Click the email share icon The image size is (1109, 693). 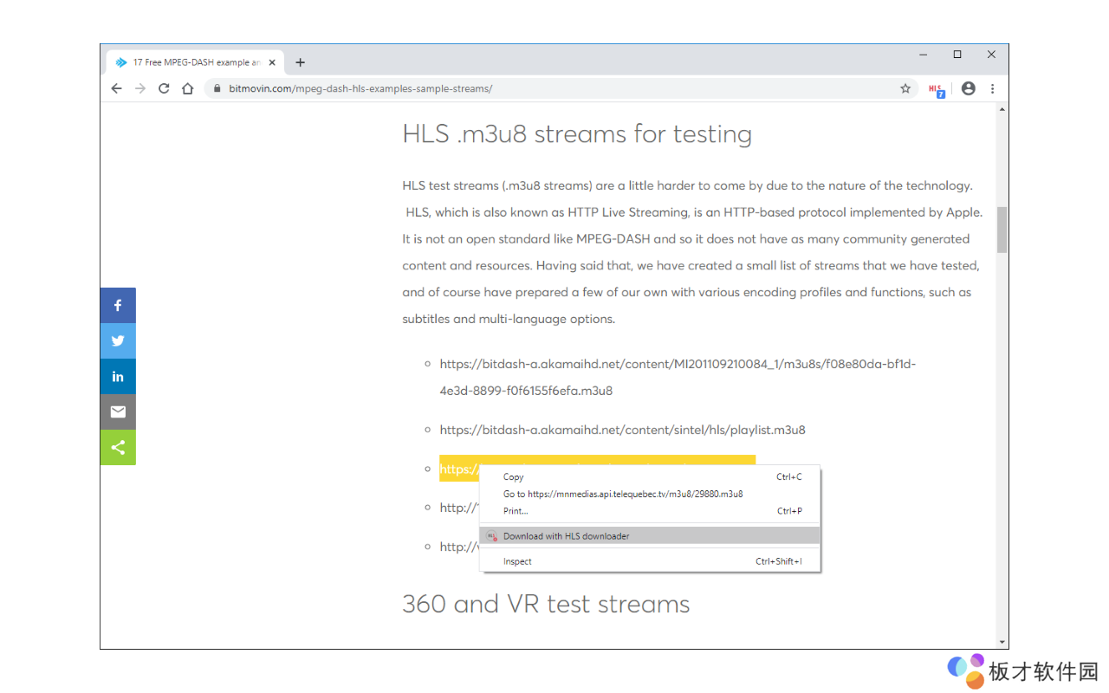tap(118, 411)
